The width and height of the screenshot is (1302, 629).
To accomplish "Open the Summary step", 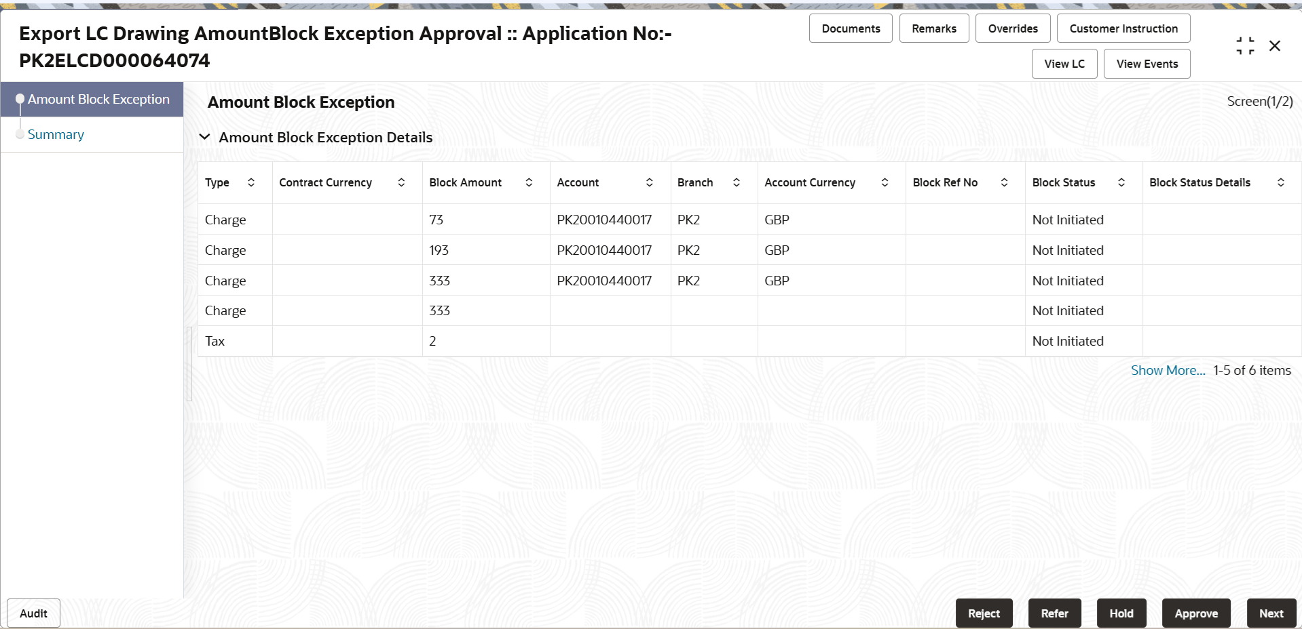I will click(x=56, y=134).
